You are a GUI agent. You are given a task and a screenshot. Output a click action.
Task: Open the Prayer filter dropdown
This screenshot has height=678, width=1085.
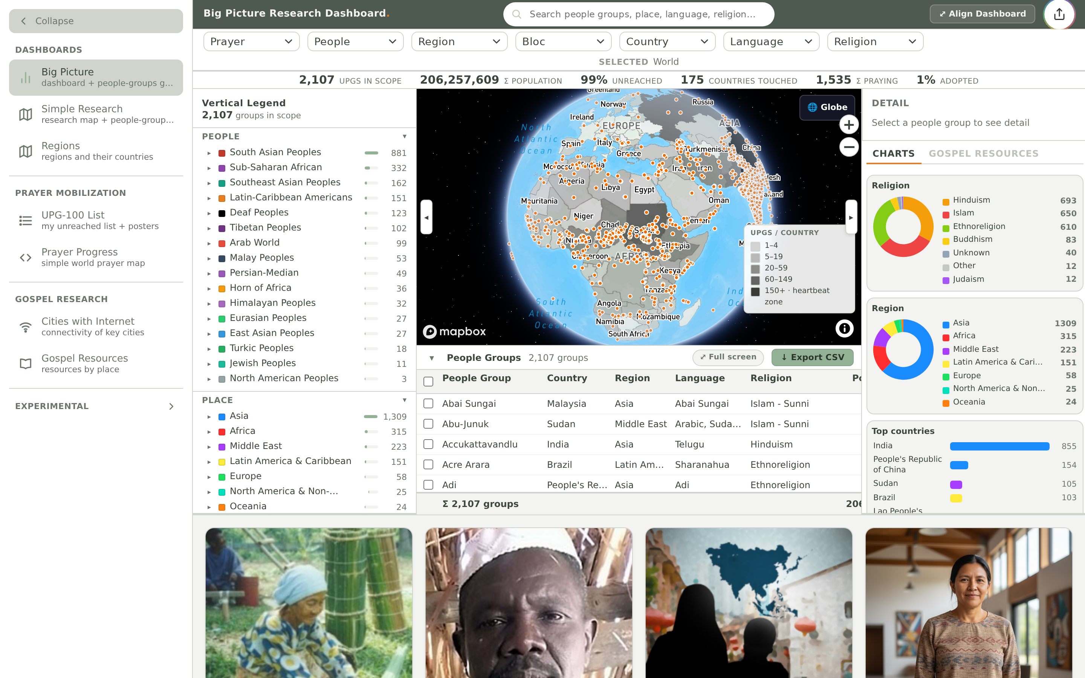tap(252, 42)
